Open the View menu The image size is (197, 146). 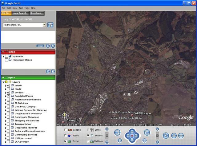tap(15, 8)
